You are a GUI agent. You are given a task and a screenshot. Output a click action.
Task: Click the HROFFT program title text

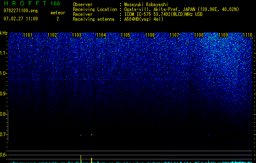click(x=25, y=3)
